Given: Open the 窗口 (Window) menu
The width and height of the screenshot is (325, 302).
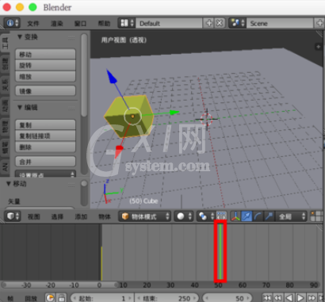Looking at the screenshot, I should (80, 24).
